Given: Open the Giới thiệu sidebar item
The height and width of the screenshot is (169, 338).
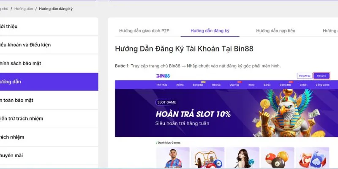Looking at the screenshot, I should (49, 27).
